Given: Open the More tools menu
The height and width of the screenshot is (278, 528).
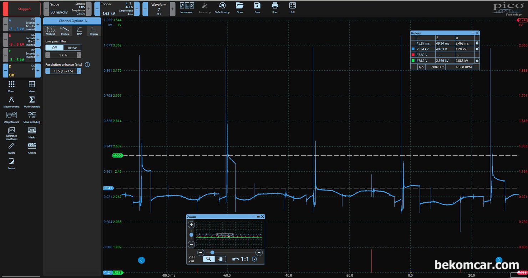Looking at the screenshot, I should coord(11,86).
